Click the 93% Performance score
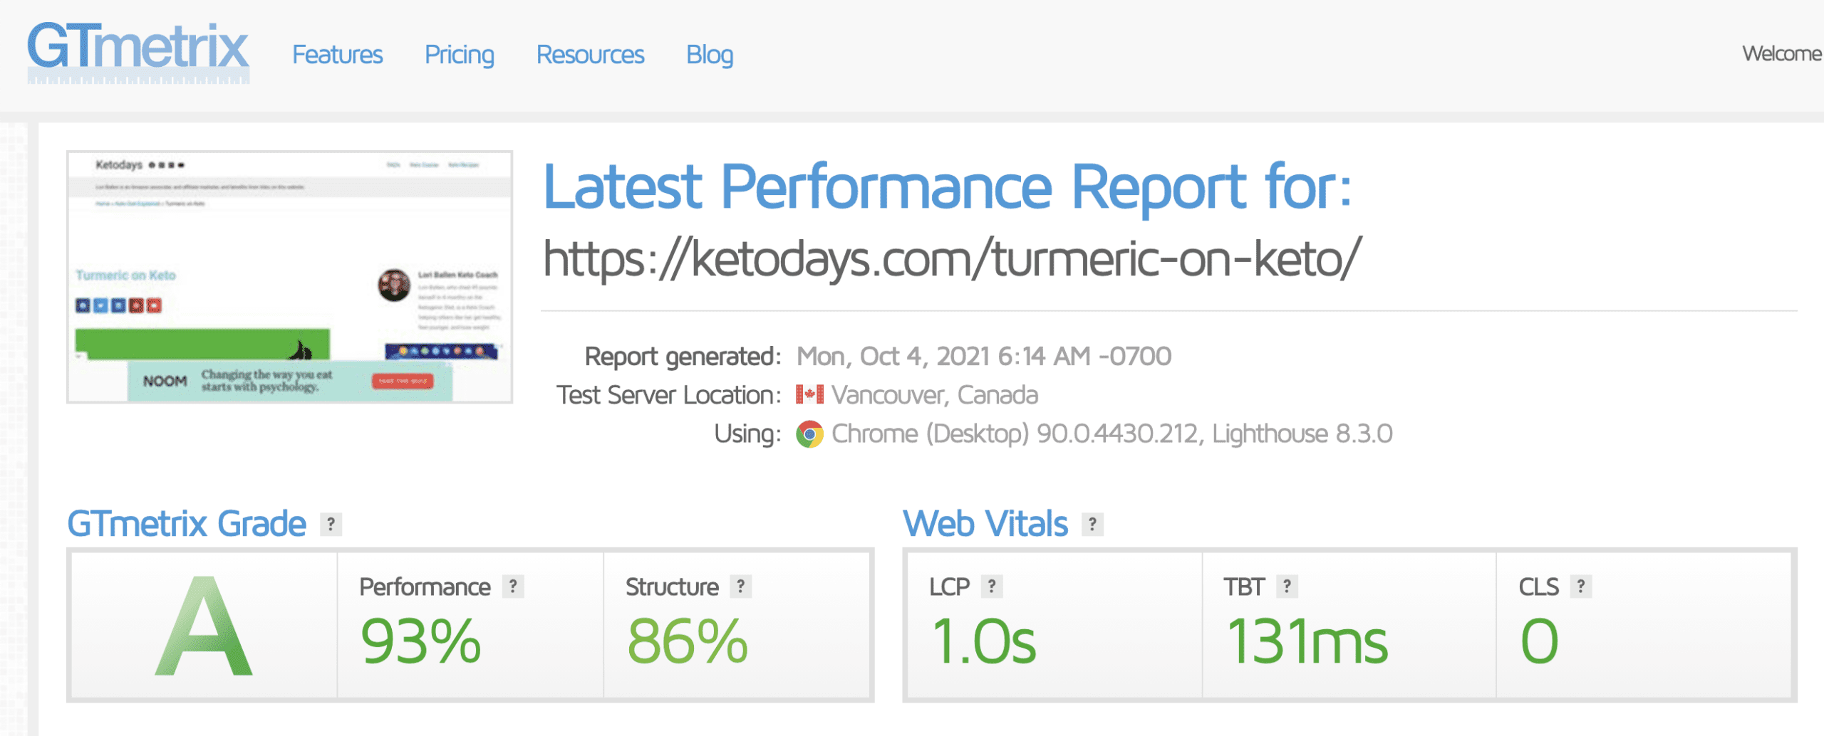Image resolution: width=1824 pixels, height=736 pixels. [420, 641]
